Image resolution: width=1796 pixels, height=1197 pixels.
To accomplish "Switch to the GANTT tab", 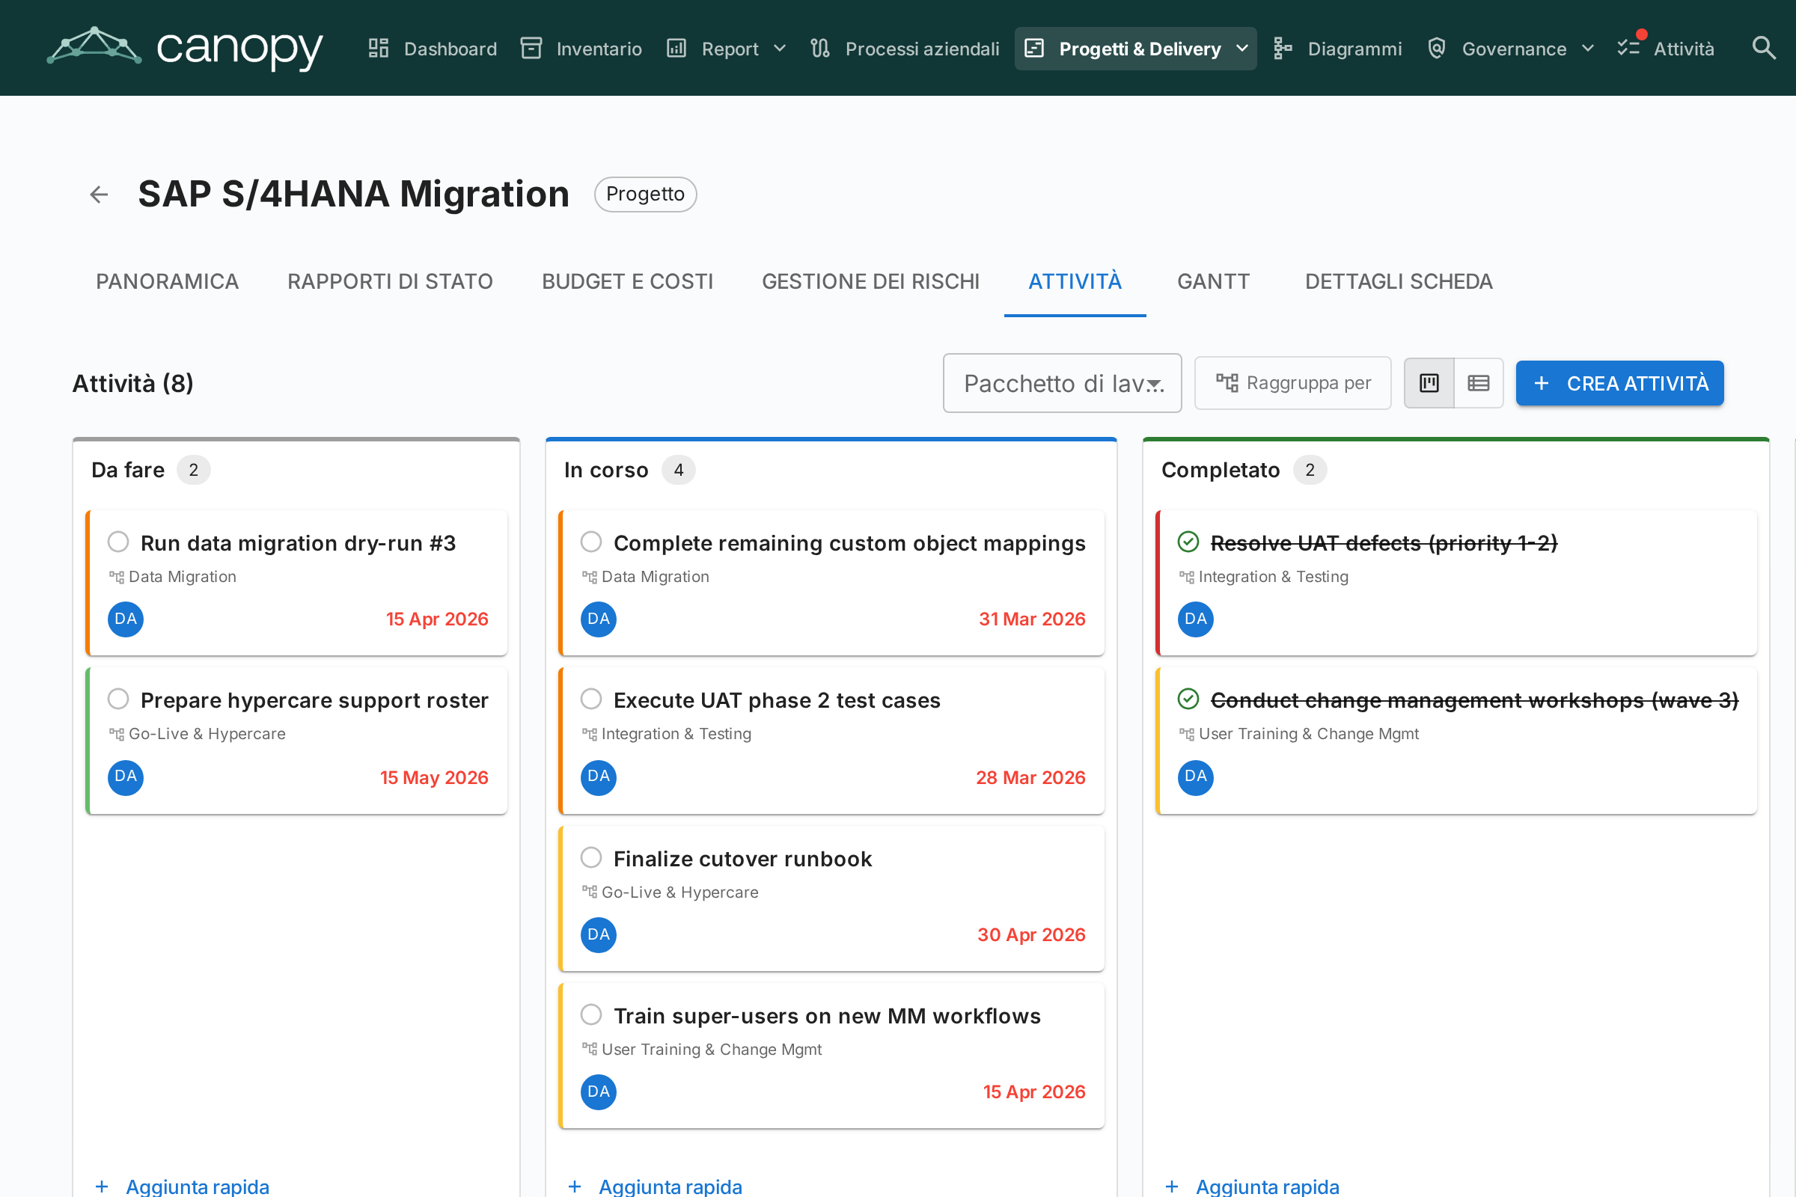I will 1213,282.
